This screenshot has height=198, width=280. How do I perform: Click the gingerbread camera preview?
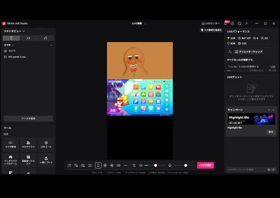[x=140, y=61]
